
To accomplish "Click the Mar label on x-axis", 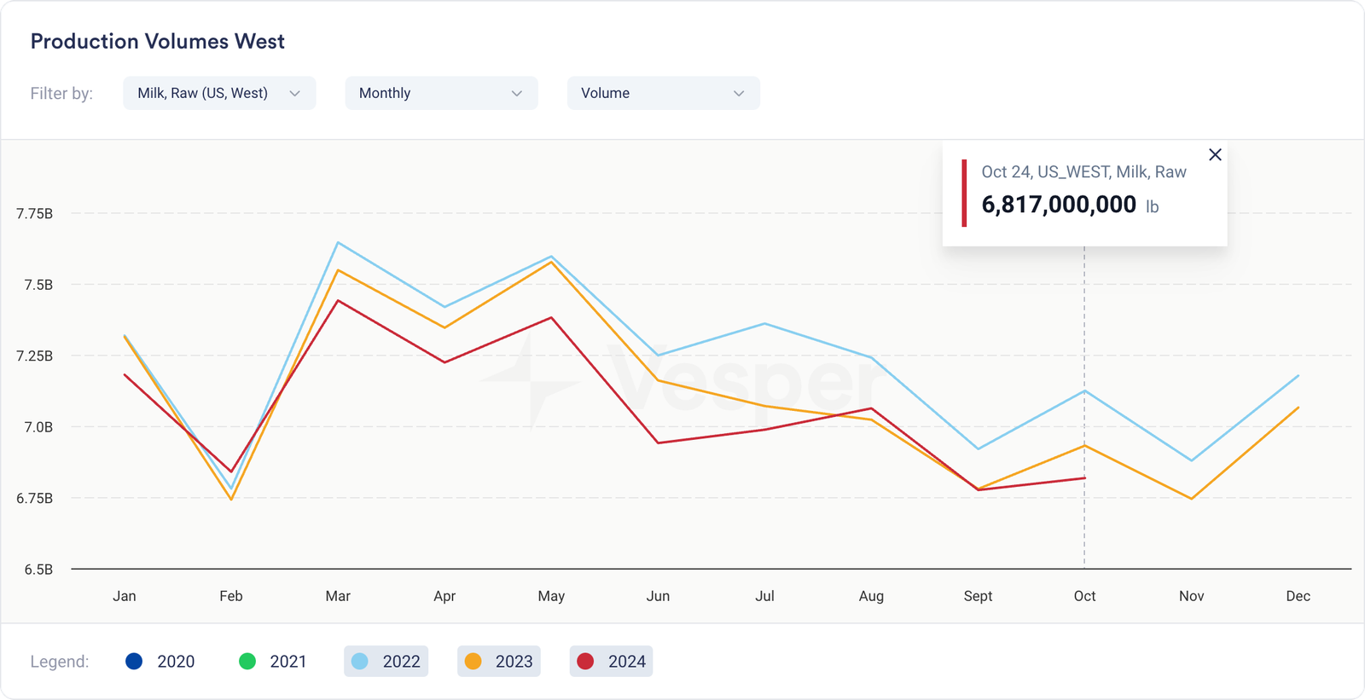I will [x=338, y=596].
